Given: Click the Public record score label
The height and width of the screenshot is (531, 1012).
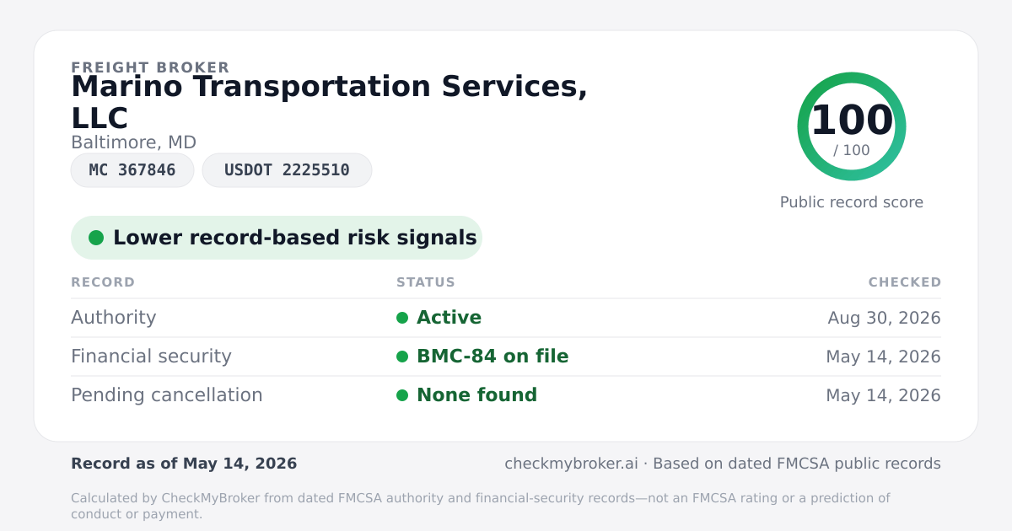Looking at the screenshot, I should coord(852,202).
